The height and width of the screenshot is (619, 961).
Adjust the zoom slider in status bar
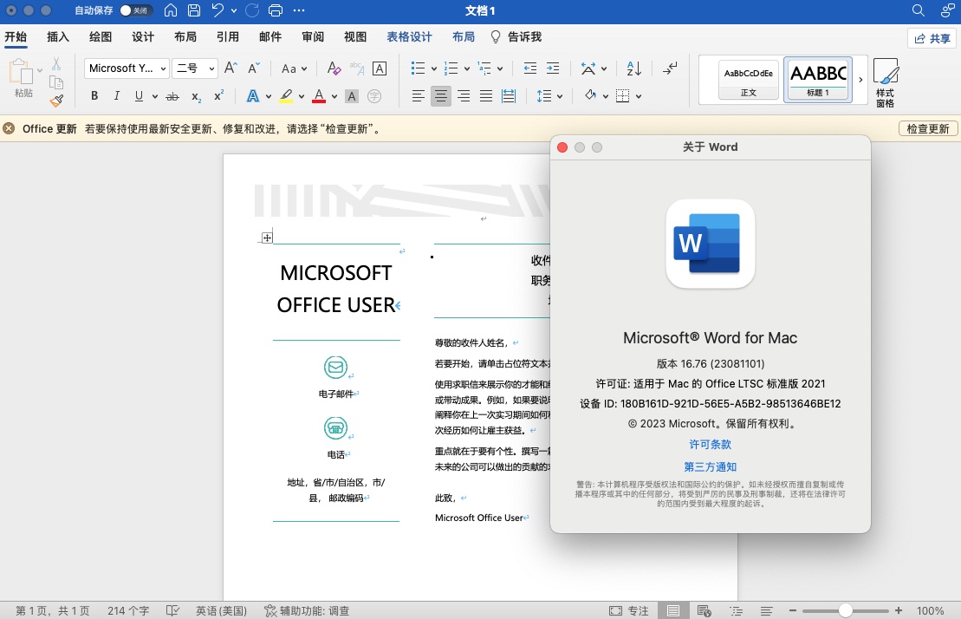(845, 610)
